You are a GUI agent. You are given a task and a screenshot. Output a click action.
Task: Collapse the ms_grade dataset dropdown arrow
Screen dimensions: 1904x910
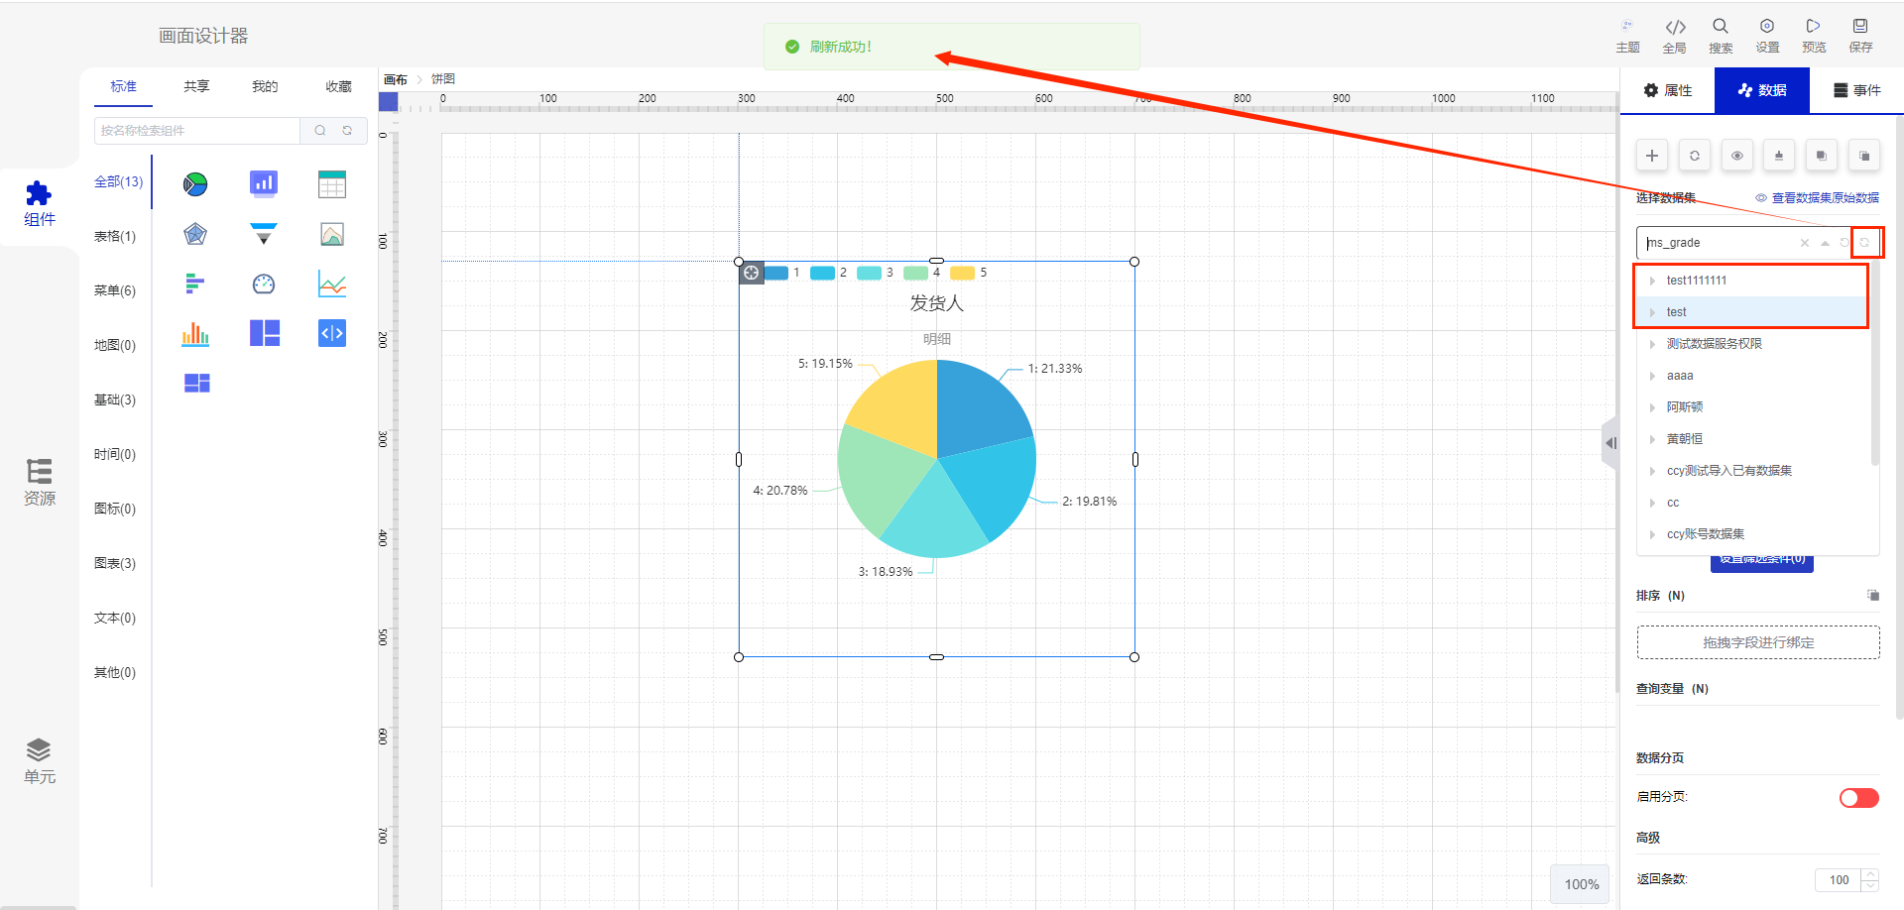click(1825, 243)
